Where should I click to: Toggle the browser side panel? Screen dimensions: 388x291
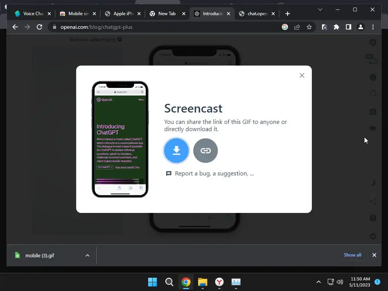349,27
